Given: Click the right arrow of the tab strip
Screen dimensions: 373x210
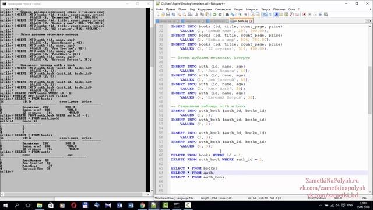Looking at the screenshot, I should (370, 21).
